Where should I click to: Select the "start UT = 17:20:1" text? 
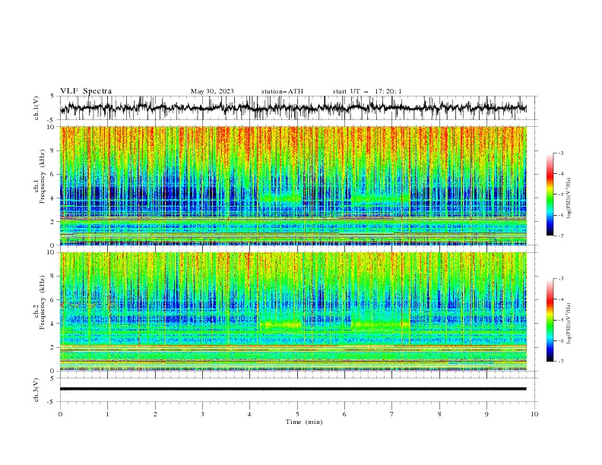[x=367, y=91]
